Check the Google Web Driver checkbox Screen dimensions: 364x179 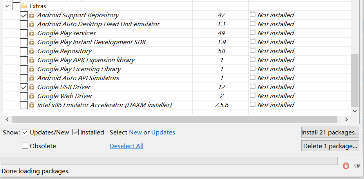(x=24, y=96)
